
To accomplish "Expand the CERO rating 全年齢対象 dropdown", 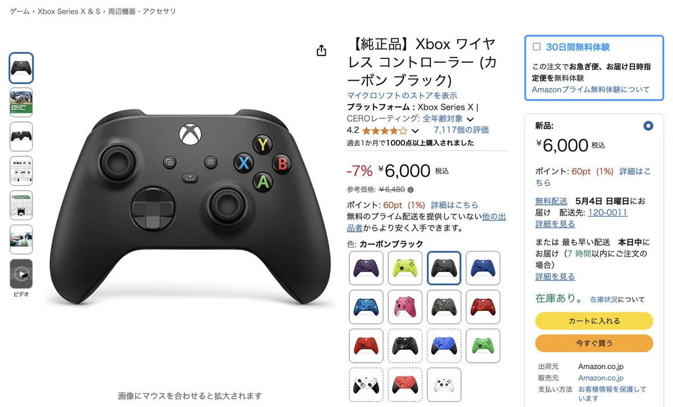I will [448, 119].
